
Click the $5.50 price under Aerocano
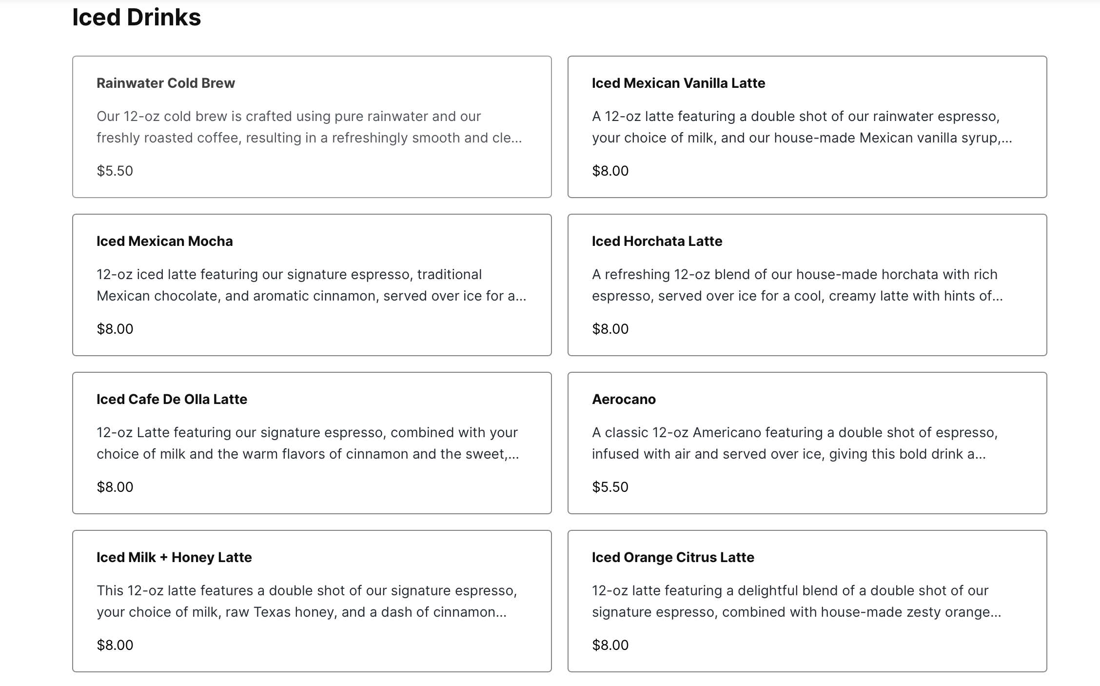(610, 487)
